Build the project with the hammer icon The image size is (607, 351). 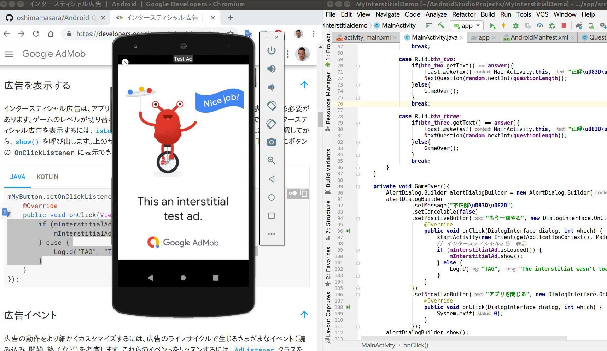coord(441,25)
